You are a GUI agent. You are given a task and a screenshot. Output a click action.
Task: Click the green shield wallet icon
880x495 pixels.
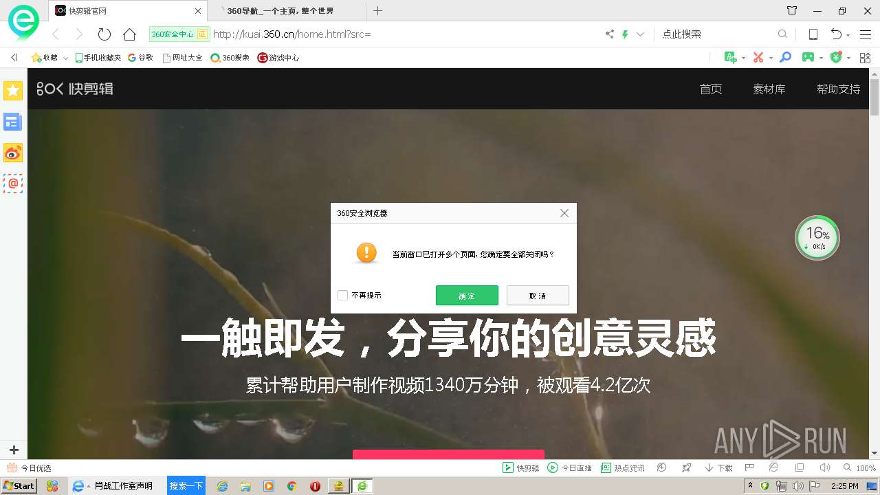(x=836, y=58)
